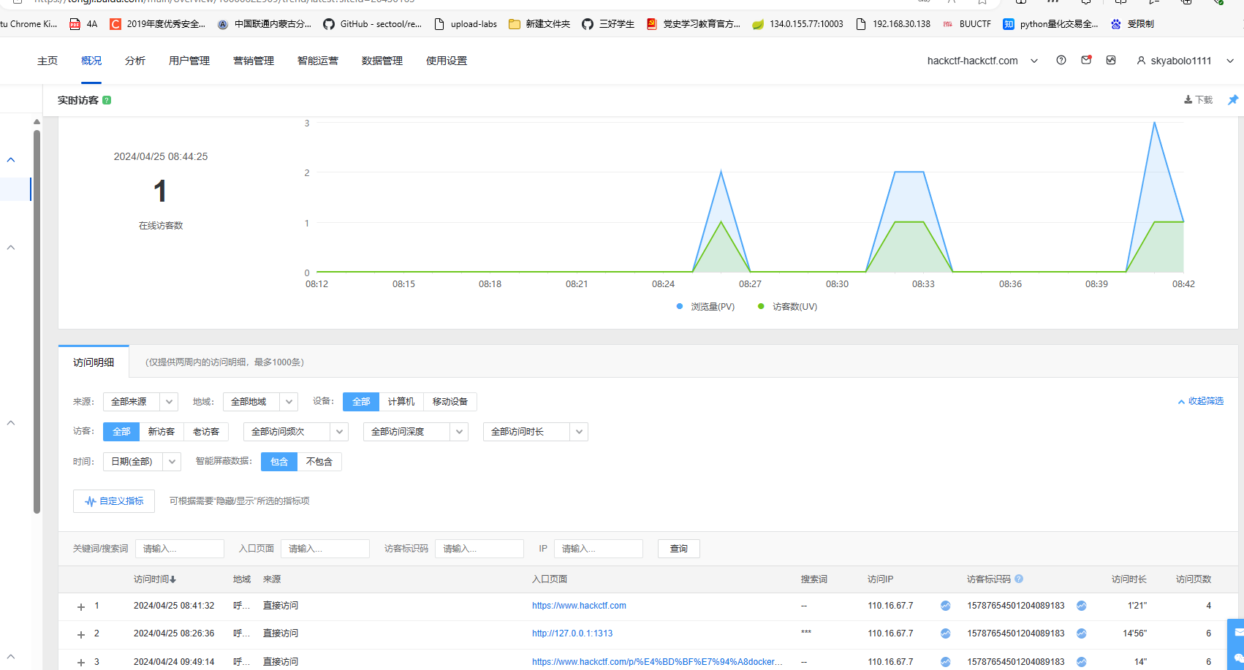This screenshot has width=1244, height=670.
Task: Open 数据管理 navigation item
Action: pos(382,61)
